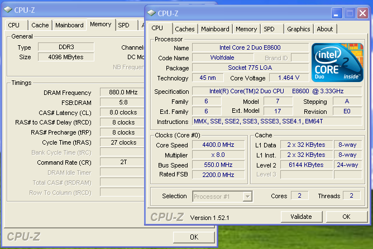The image size is (373, 249).
Task: Click the Package value Socket 775 LGA
Action: click(250, 68)
